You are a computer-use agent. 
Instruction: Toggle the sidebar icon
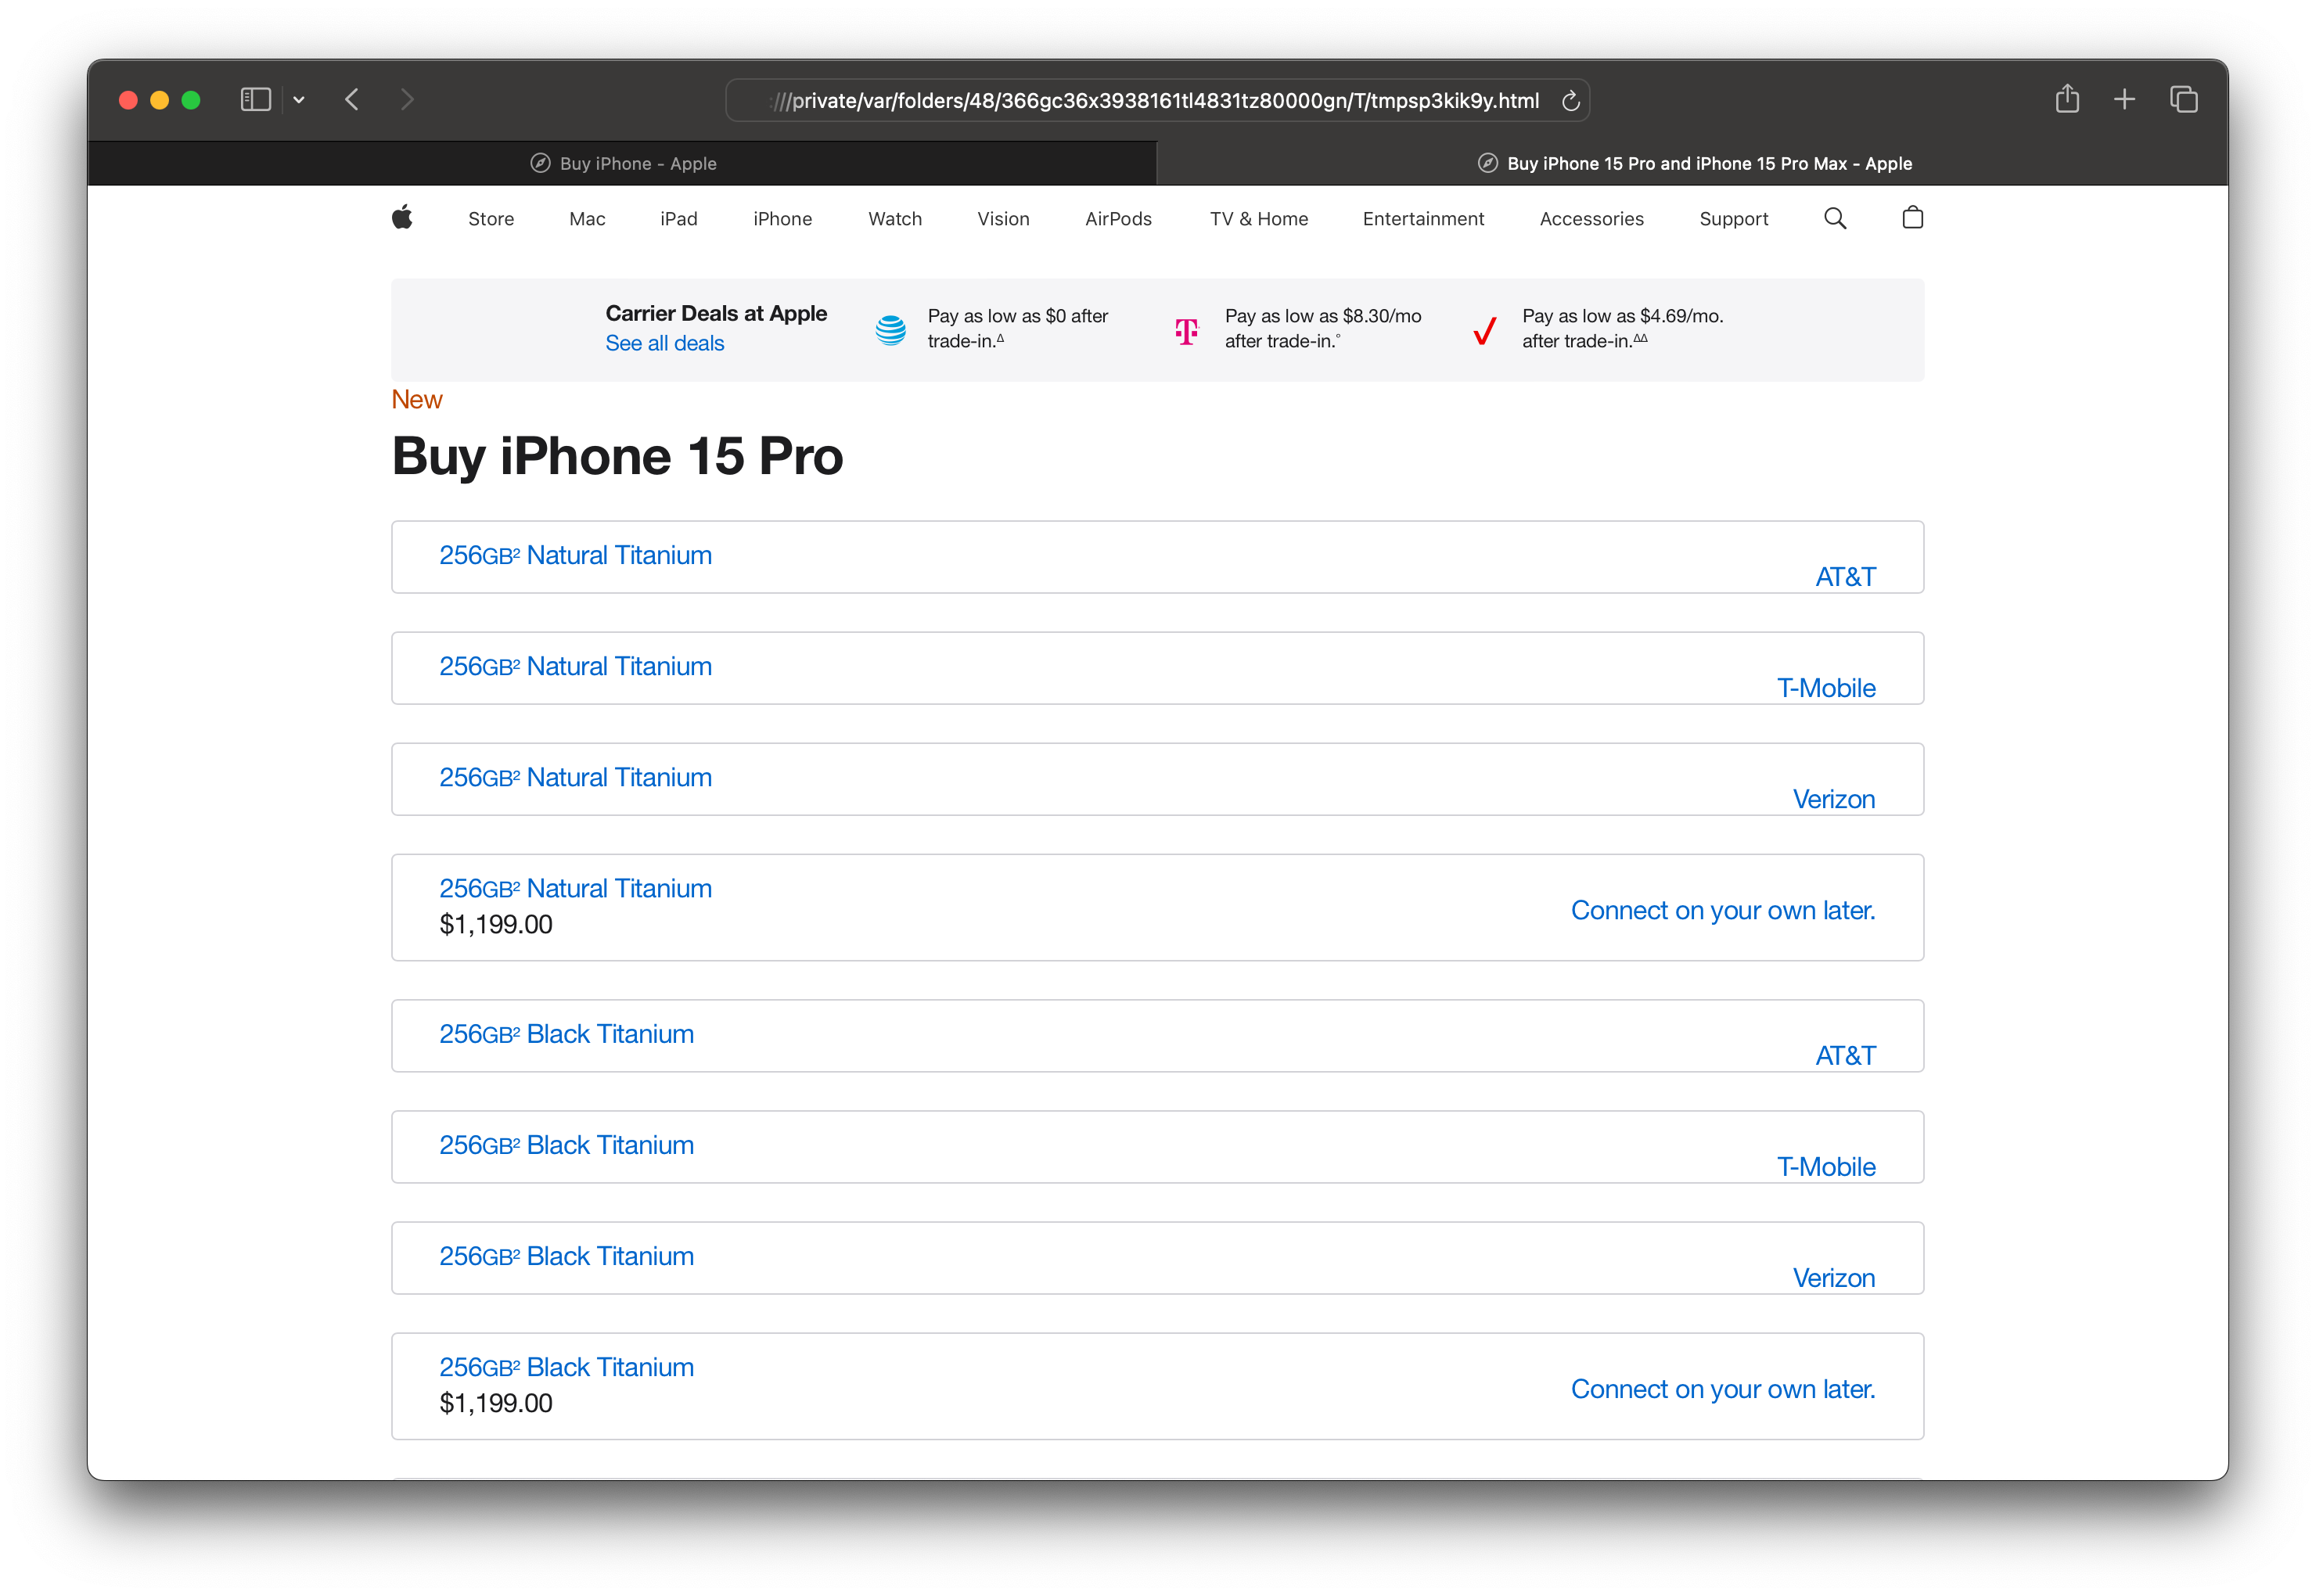click(256, 99)
